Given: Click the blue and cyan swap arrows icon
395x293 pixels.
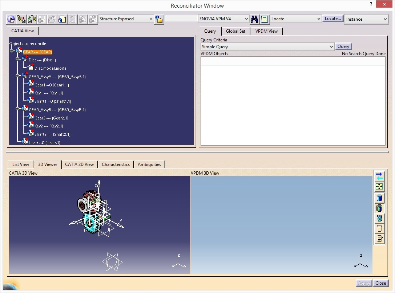Looking at the screenshot, I should [x=379, y=176].
